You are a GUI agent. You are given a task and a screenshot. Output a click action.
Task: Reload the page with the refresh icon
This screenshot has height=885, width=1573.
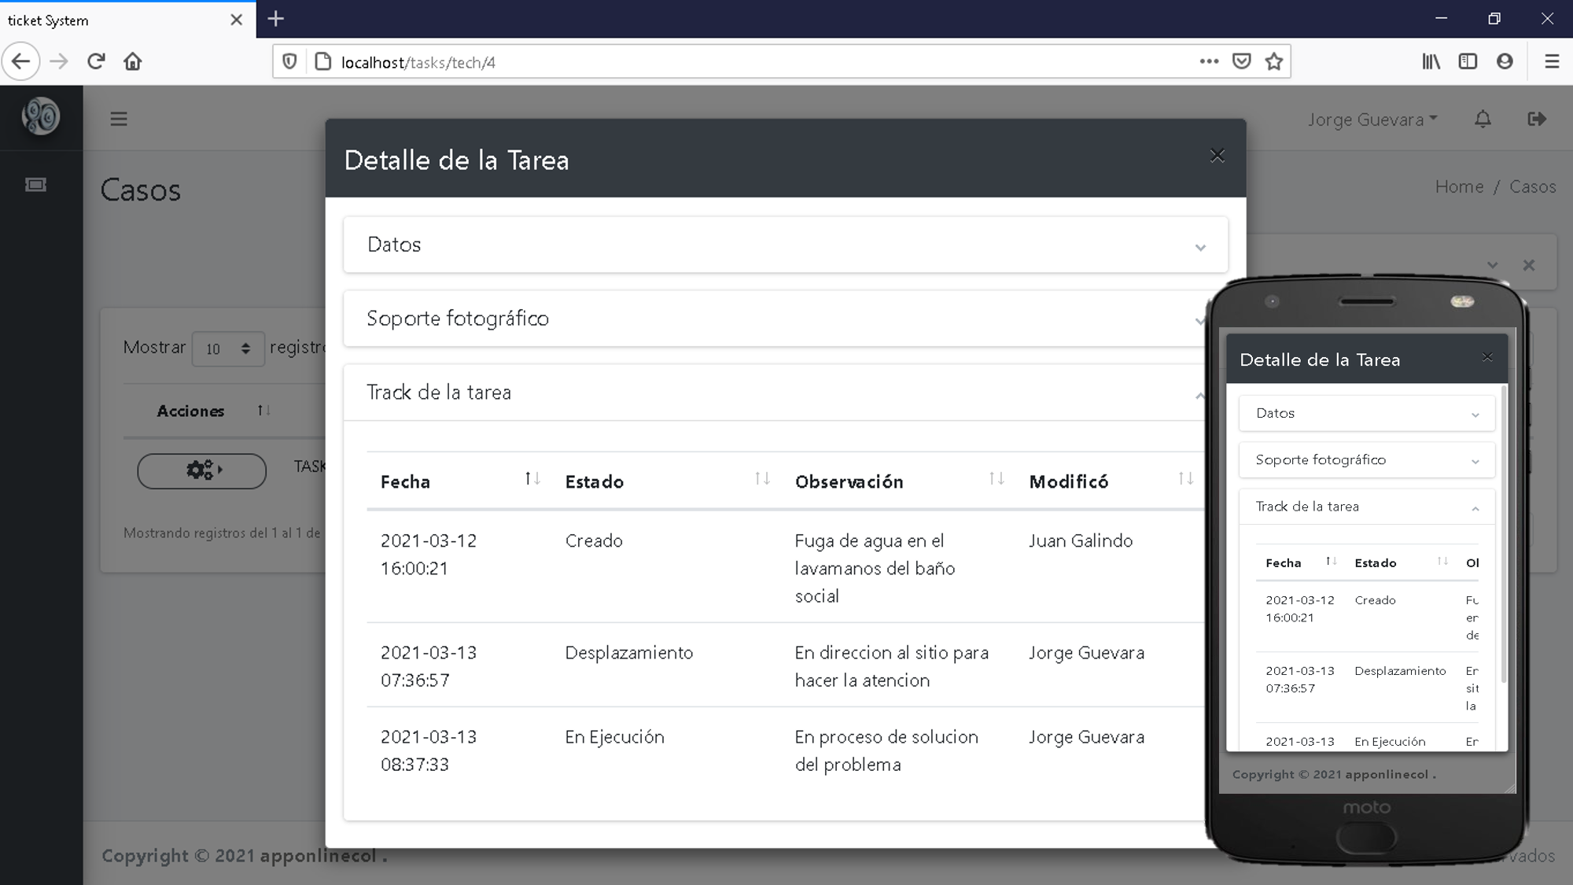[x=96, y=61]
